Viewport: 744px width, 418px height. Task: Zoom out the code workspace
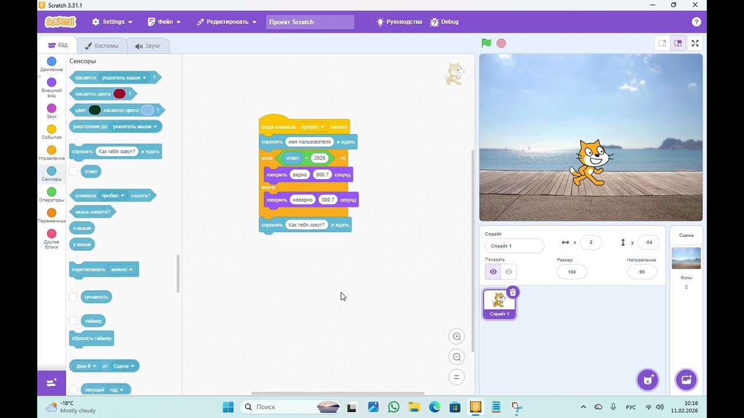pos(457,357)
